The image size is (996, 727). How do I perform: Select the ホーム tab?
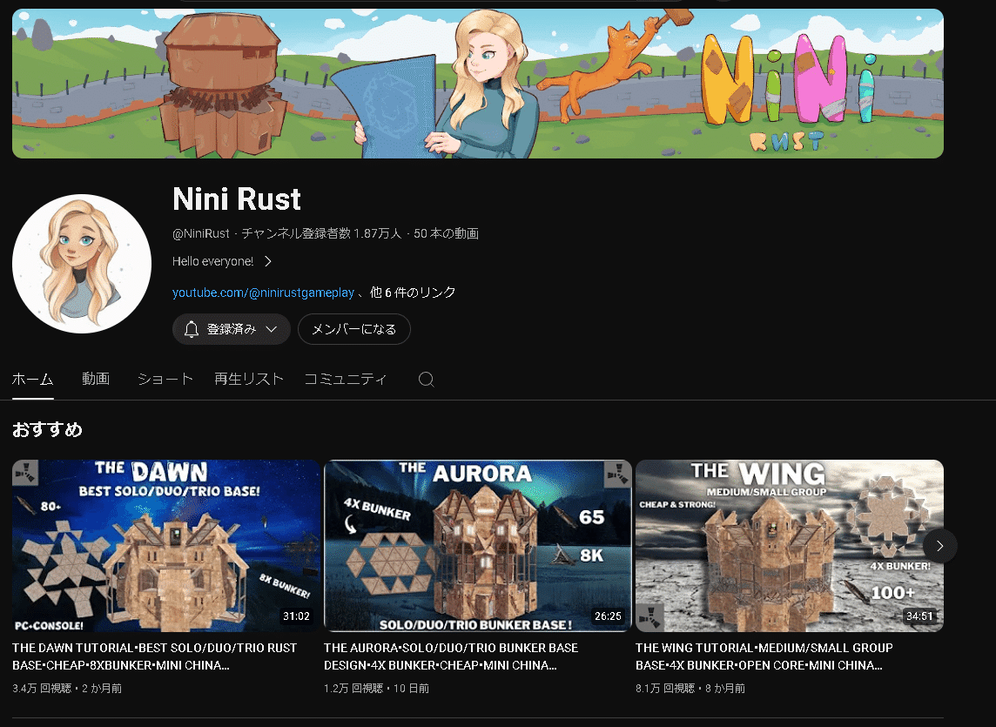pos(32,379)
